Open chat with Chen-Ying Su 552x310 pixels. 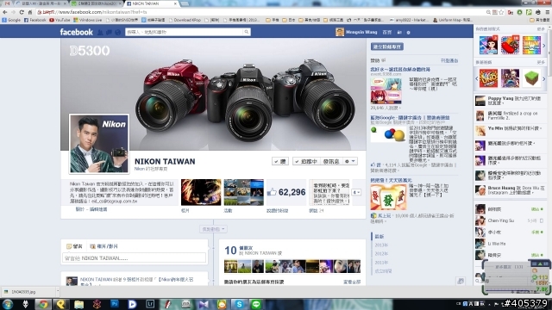(x=509, y=220)
